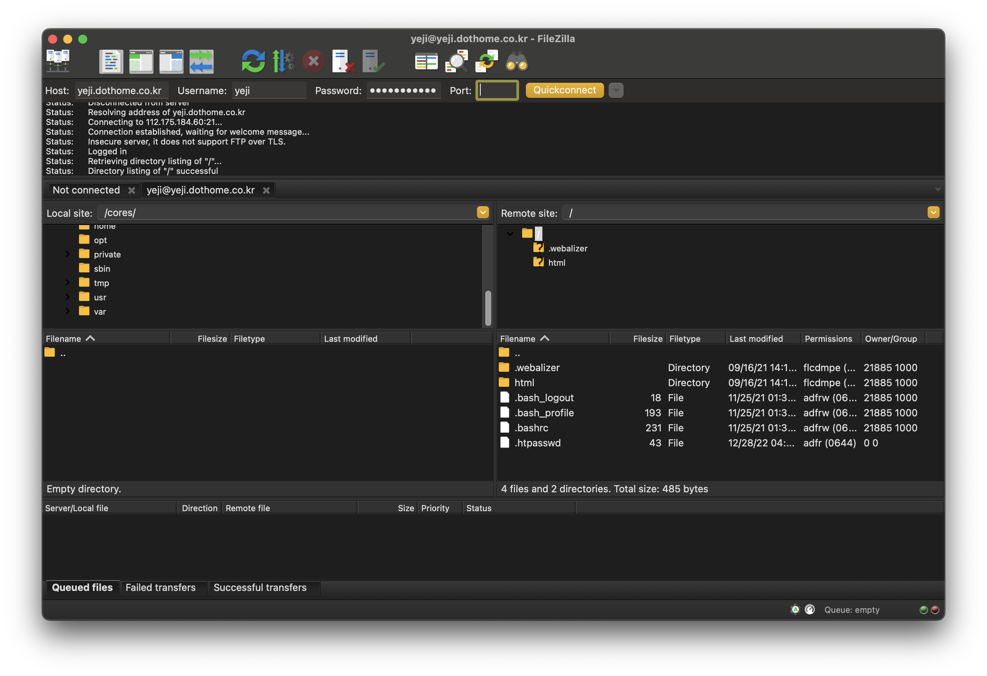987x676 pixels.
Task: Click binoculars search remote files icon
Action: tap(516, 61)
